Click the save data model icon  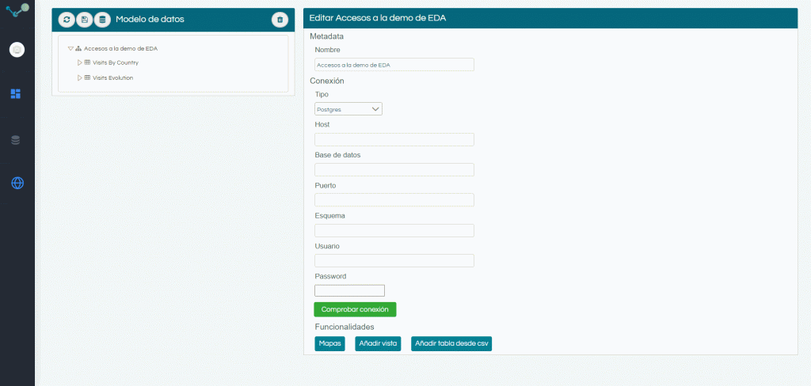(84, 20)
